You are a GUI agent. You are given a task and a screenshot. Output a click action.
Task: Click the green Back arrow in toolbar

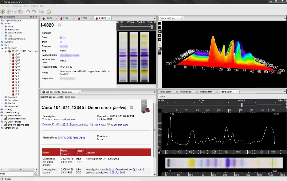[3, 12]
